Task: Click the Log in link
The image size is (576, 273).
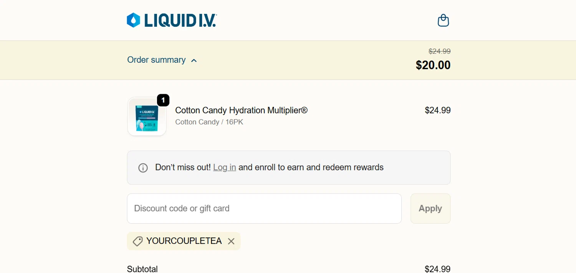Action: (225, 167)
